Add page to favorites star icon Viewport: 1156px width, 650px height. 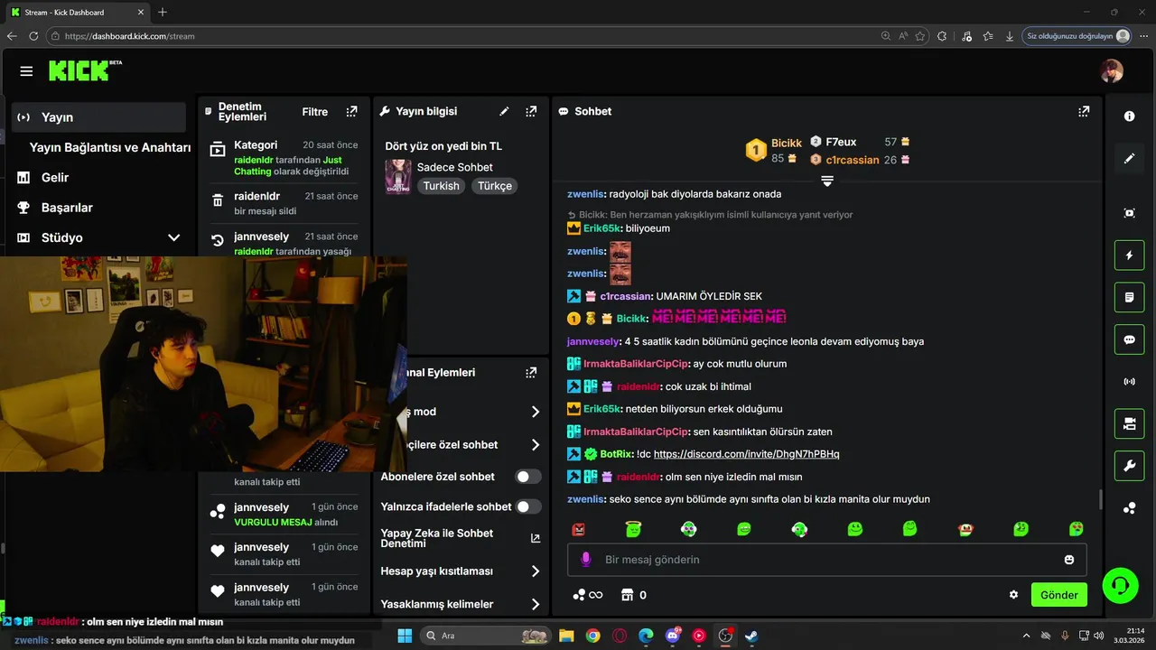coord(919,36)
